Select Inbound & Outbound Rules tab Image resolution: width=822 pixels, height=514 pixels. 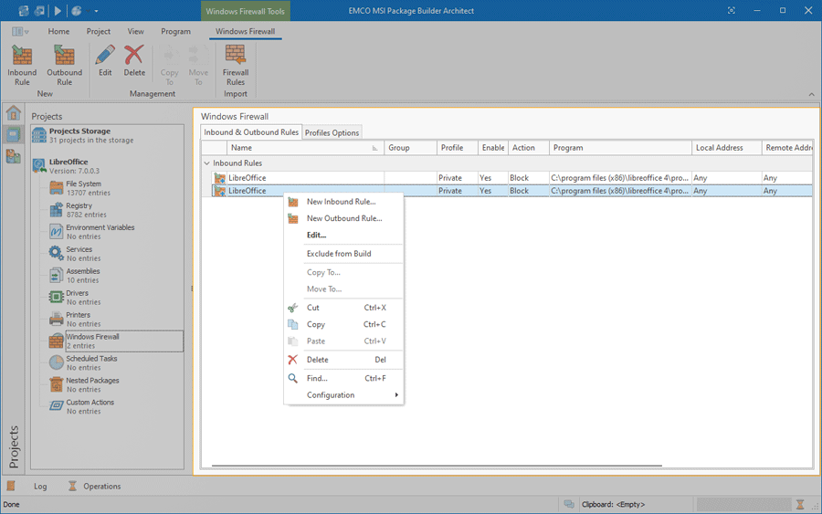pos(251,132)
